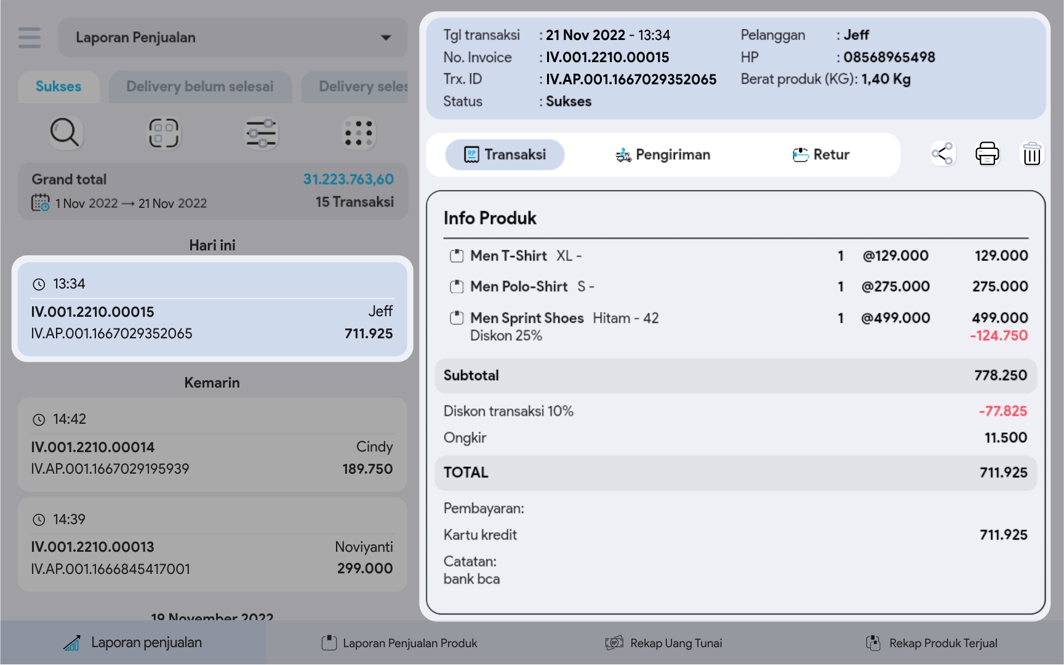Open Noviyanti's invoice IV.001.2210.00013
This screenshot has width=1064, height=665.
pos(212,545)
